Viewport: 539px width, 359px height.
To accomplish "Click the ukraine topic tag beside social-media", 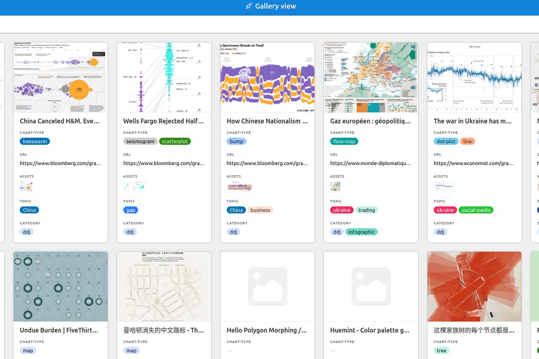I will click(445, 210).
